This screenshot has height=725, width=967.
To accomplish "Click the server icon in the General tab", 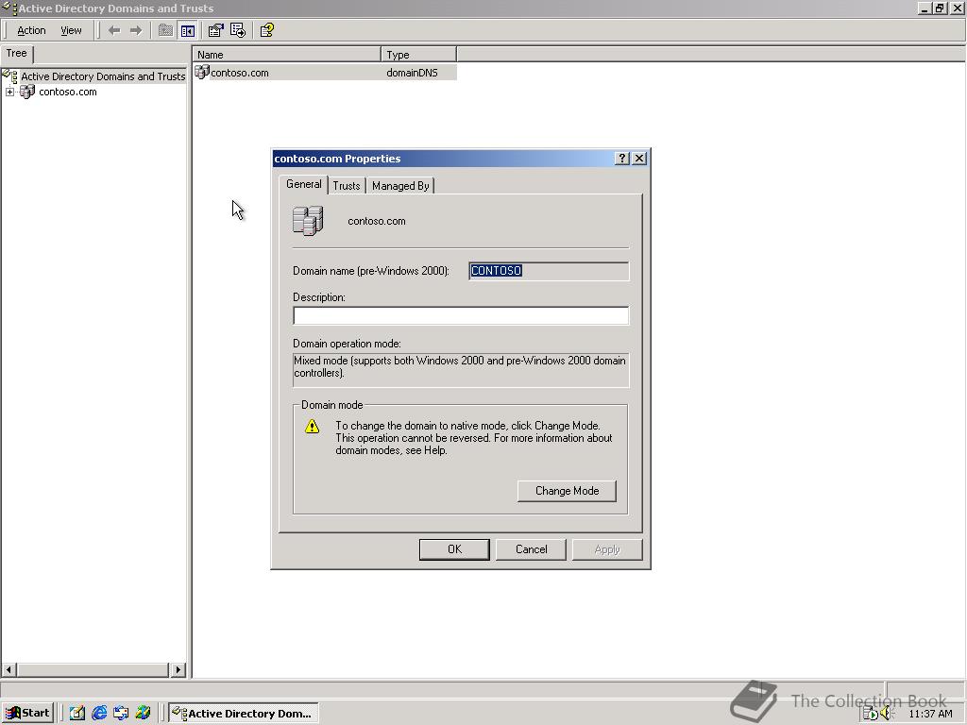I will (308, 221).
